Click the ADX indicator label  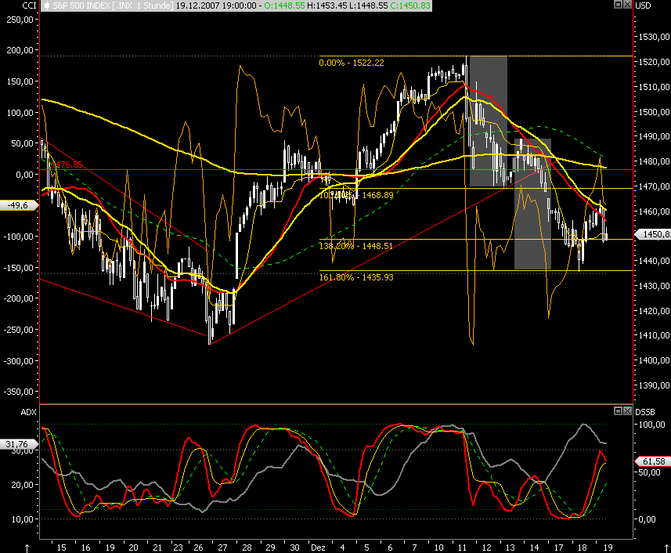click(x=29, y=412)
